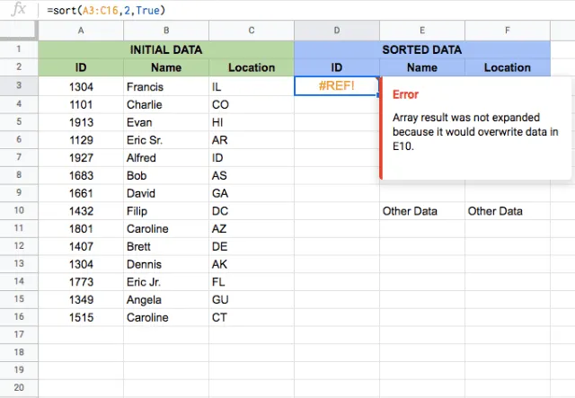The width and height of the screenshot is (575, 398).
Task: Click the fx formula icon
Action: [18, 9]
